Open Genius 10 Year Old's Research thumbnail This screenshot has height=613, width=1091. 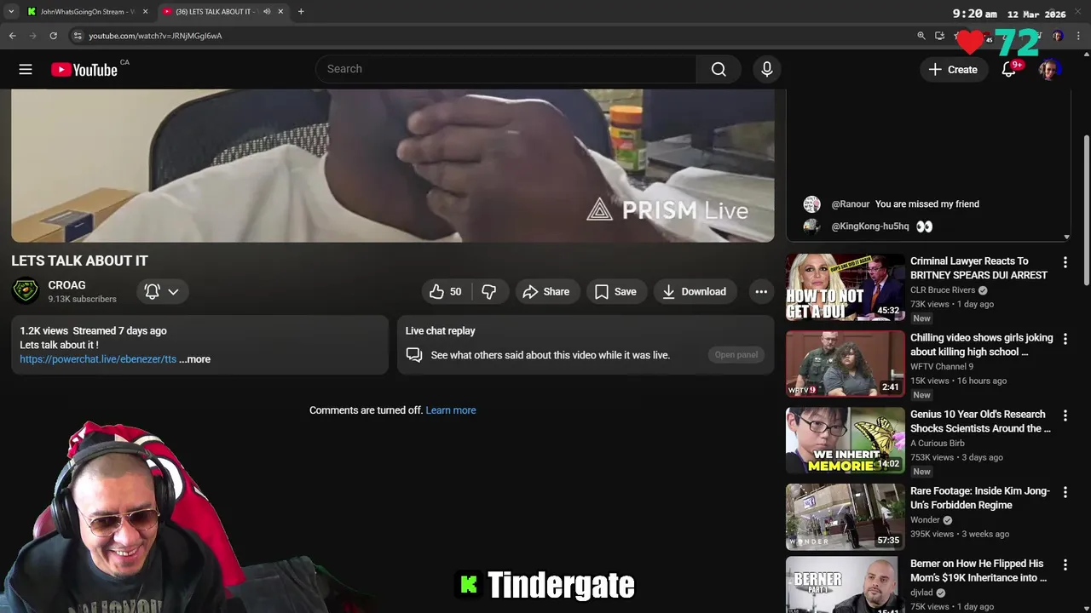point(846,440)
